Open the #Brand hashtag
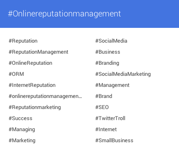 (104, 96)
